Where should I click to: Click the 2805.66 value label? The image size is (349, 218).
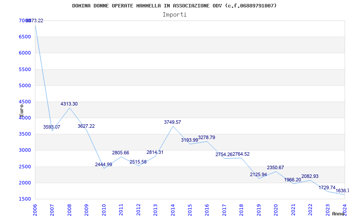(120, 153)
